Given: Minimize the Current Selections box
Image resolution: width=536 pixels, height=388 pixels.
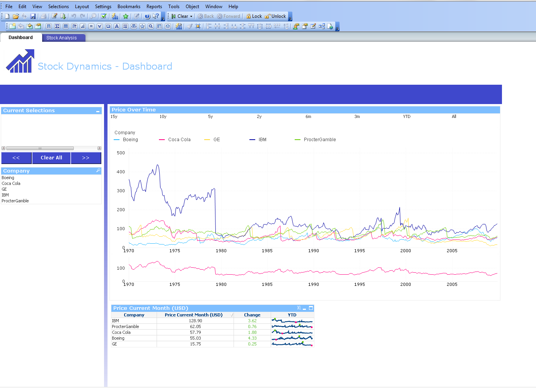Looking at the screenshot, I should click(98, 111).
